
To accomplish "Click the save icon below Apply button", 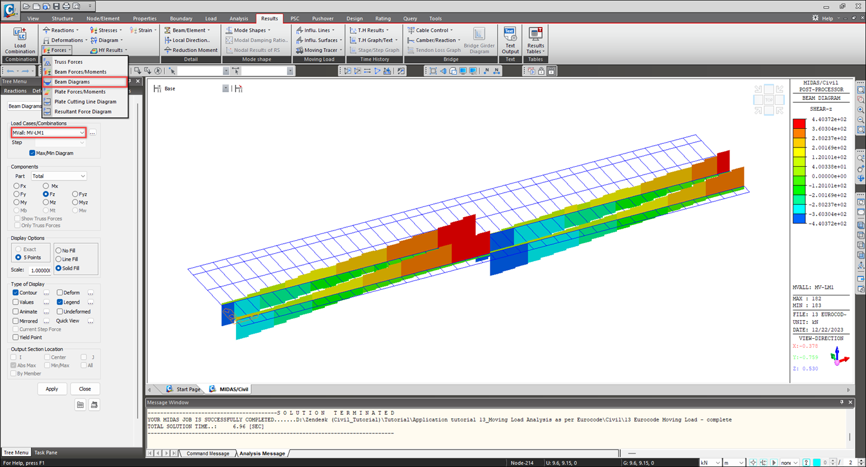I will click(x=80, y=405).
